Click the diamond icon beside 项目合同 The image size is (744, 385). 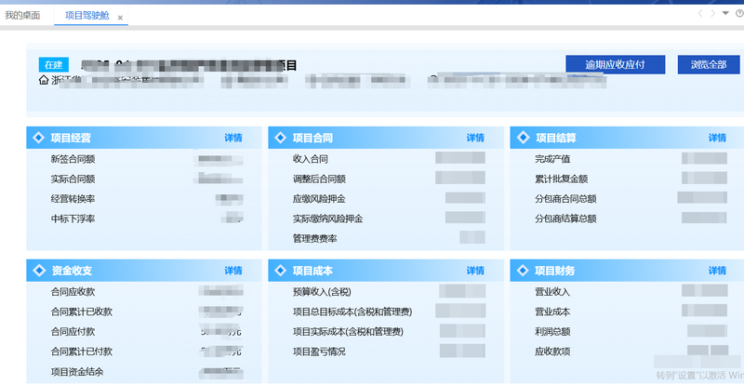pyautogui.click(x=281, y=139)
